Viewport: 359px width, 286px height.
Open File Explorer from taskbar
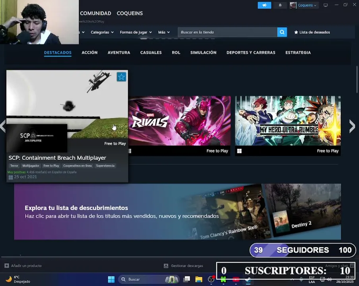(199, 279)
